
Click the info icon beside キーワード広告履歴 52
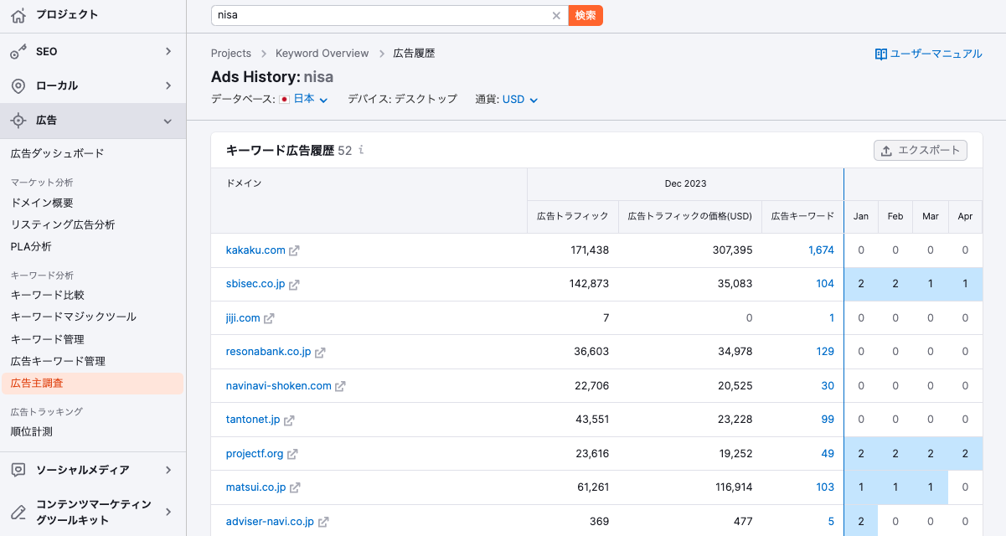(x=361, y=151)
